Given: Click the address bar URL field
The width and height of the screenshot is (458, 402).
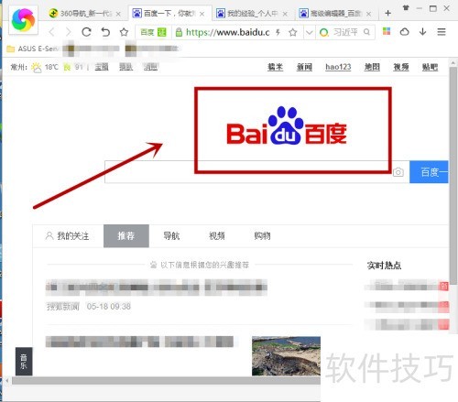Looking at the screenshot, I should (x=228, y=32).
